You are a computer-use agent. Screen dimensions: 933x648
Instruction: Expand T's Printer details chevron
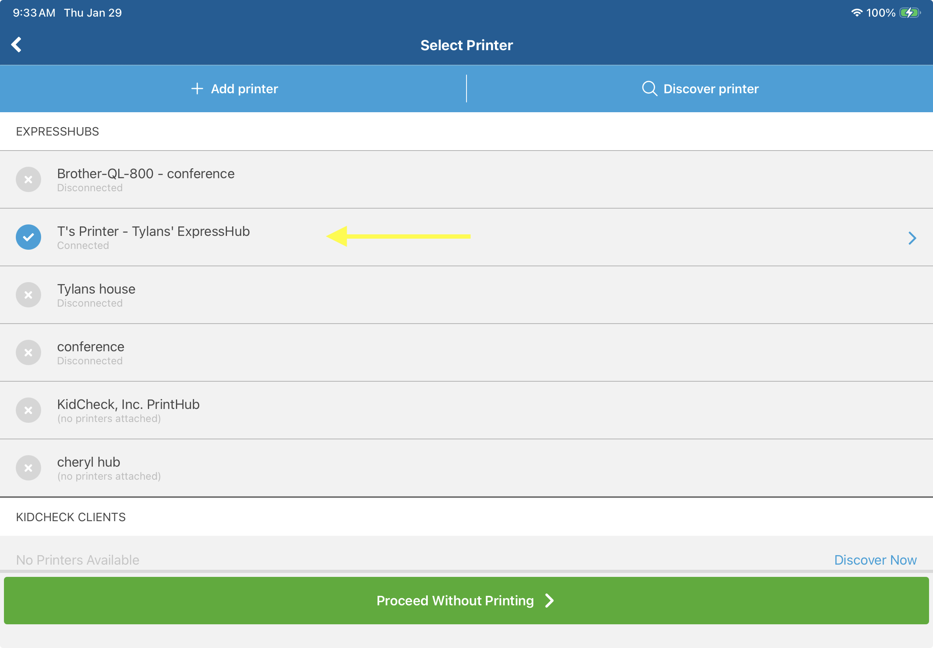click(912, 238)
